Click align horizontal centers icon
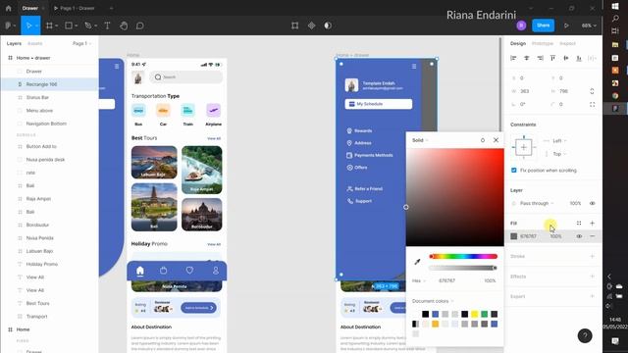628x353 pixels. 527,58
